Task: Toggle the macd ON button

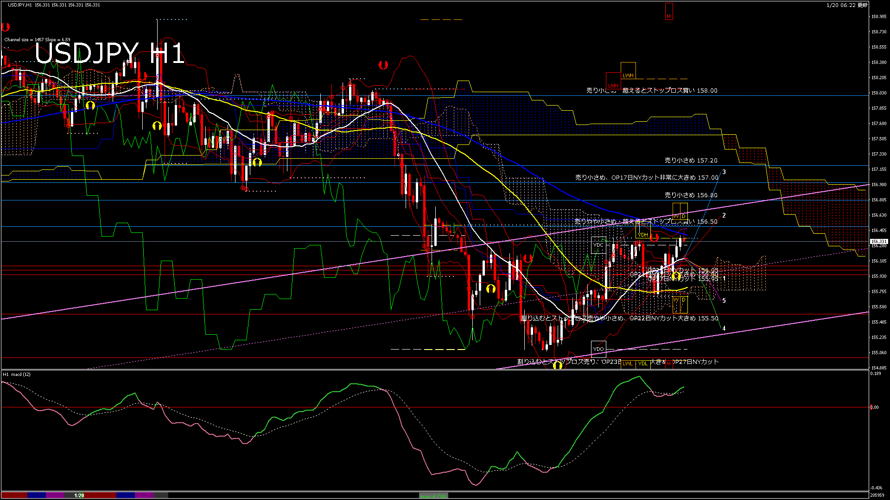Action: coord(433,496)
